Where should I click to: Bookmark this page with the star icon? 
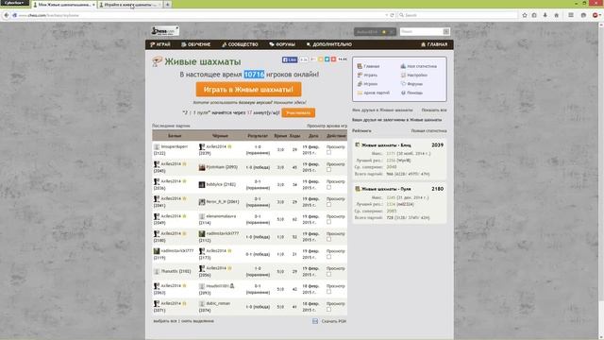[x=525, y=15]
